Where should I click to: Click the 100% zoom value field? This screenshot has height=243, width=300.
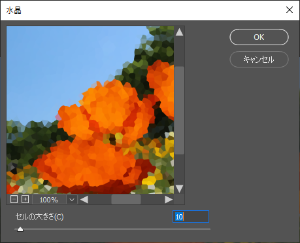click(49, 200)
